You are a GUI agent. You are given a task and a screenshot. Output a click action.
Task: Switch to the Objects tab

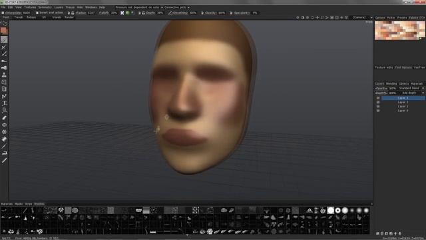point(404,83)
